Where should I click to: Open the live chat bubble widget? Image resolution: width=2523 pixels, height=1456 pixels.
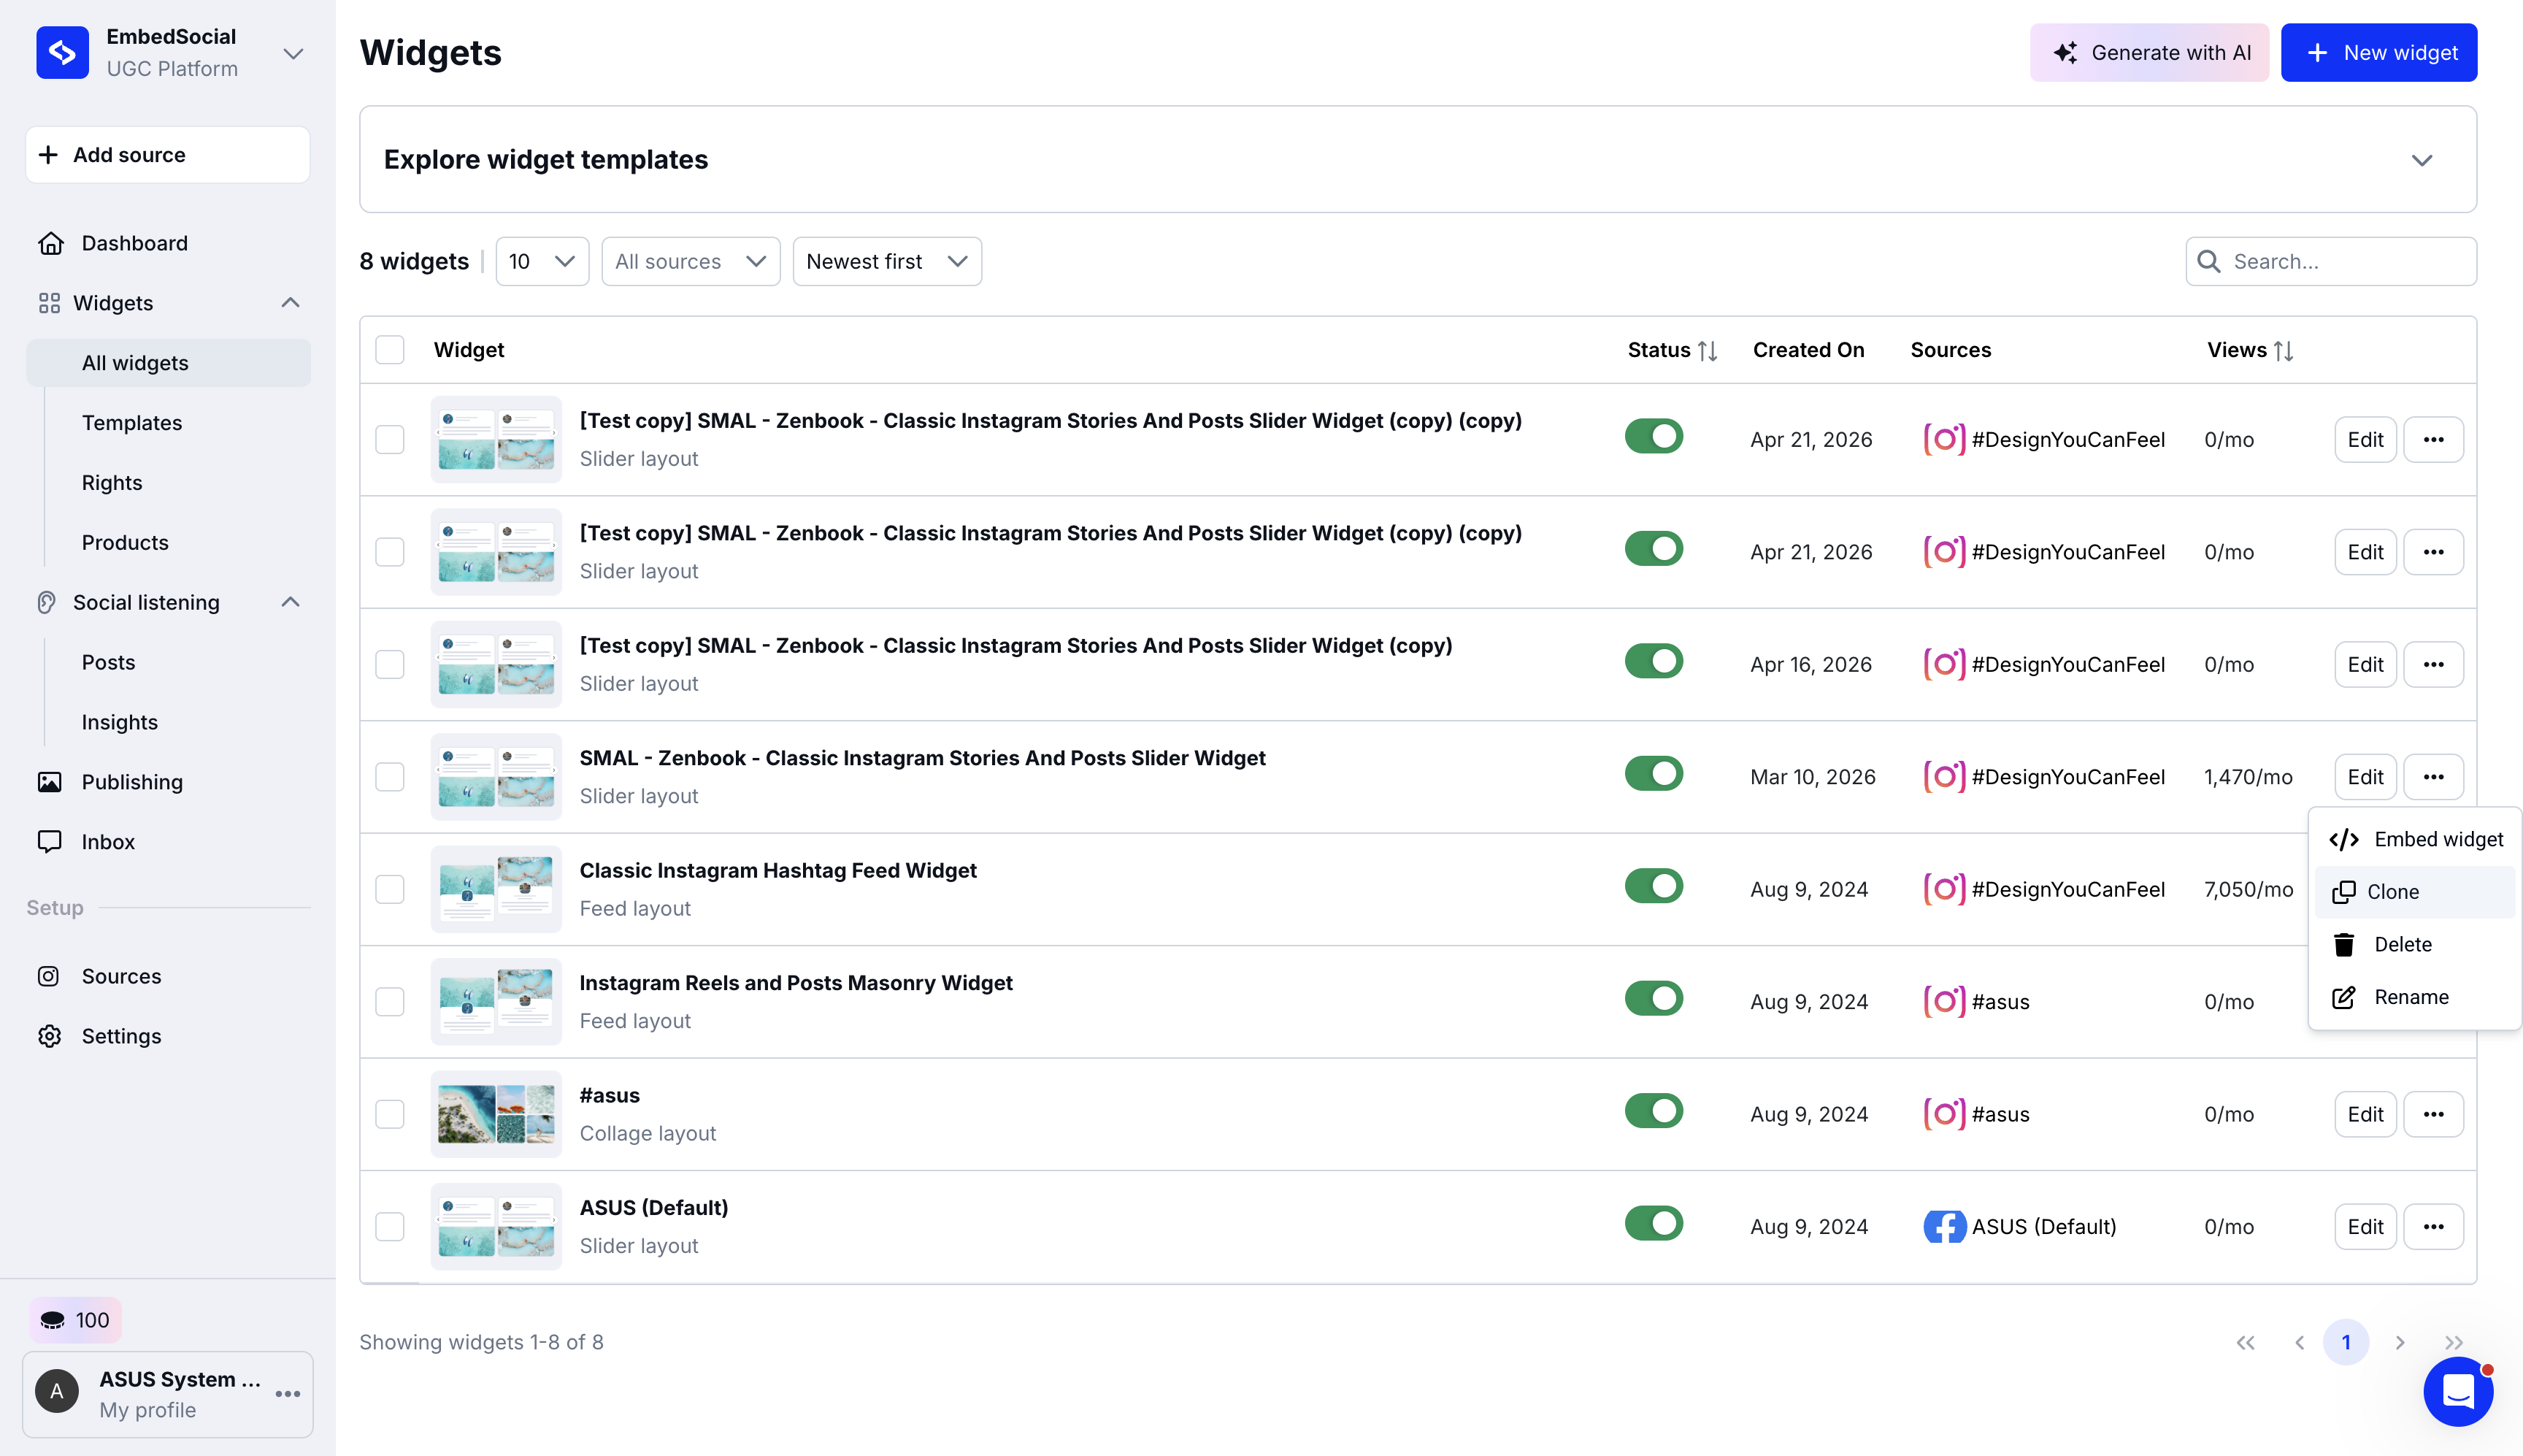tap(2457, 1391)
